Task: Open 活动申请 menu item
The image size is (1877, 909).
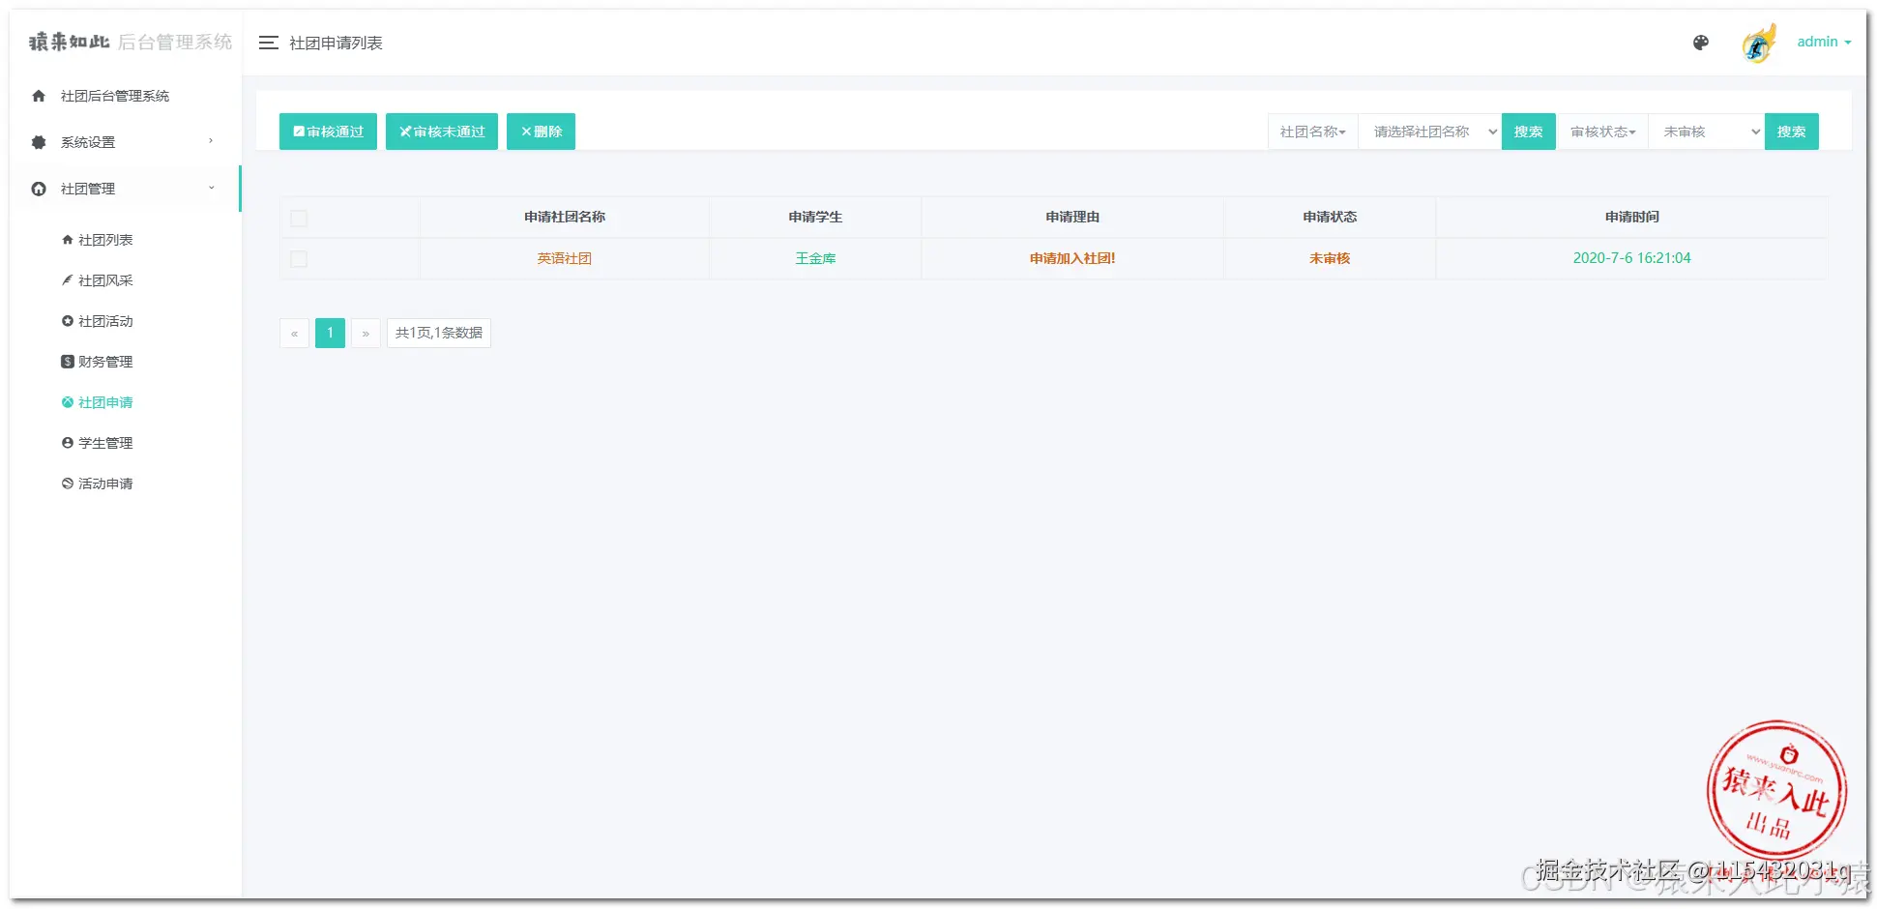Action: click(105, 484)
